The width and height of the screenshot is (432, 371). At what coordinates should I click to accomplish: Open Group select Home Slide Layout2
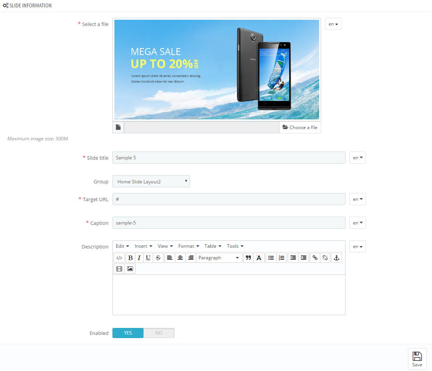click(x=151, y=181)
